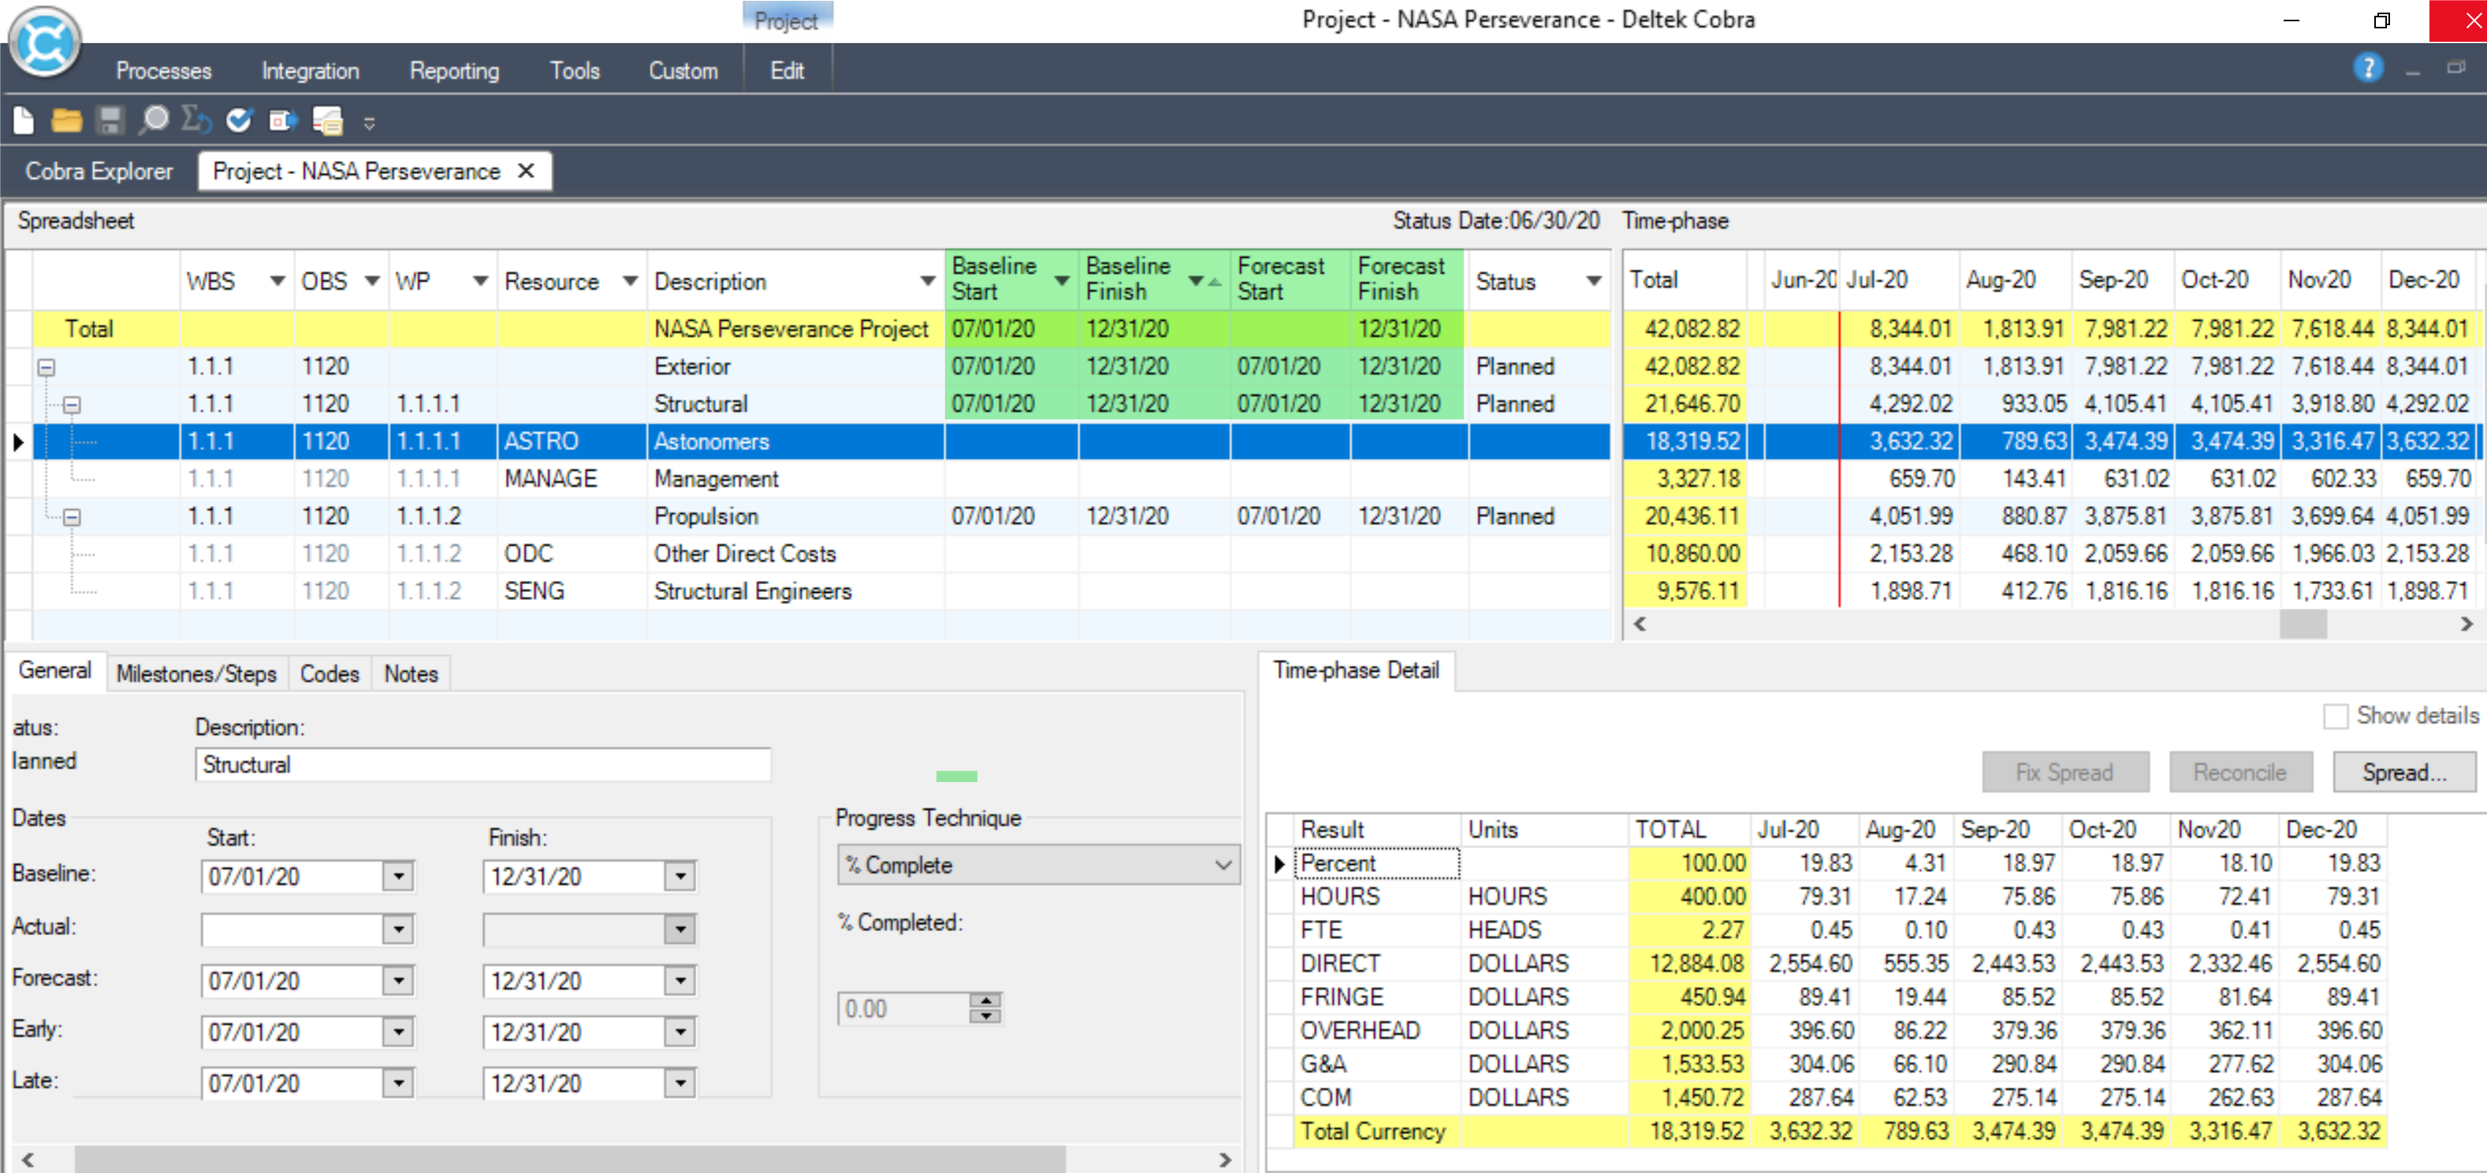Click the Time-phase scroll left arrow
2487x1173 pixels.
click(1640, 624)
